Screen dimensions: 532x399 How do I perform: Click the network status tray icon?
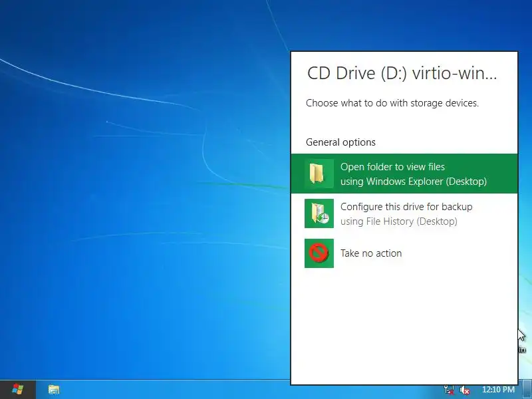[x=450, y=390]
